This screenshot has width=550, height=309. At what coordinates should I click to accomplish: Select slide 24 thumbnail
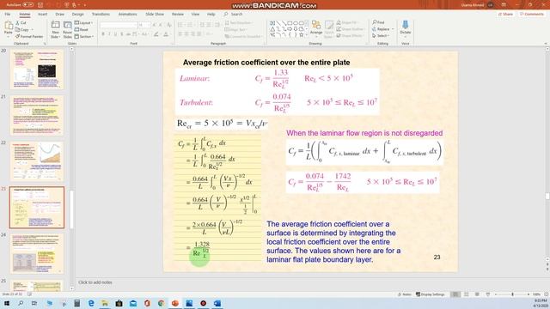37,254
